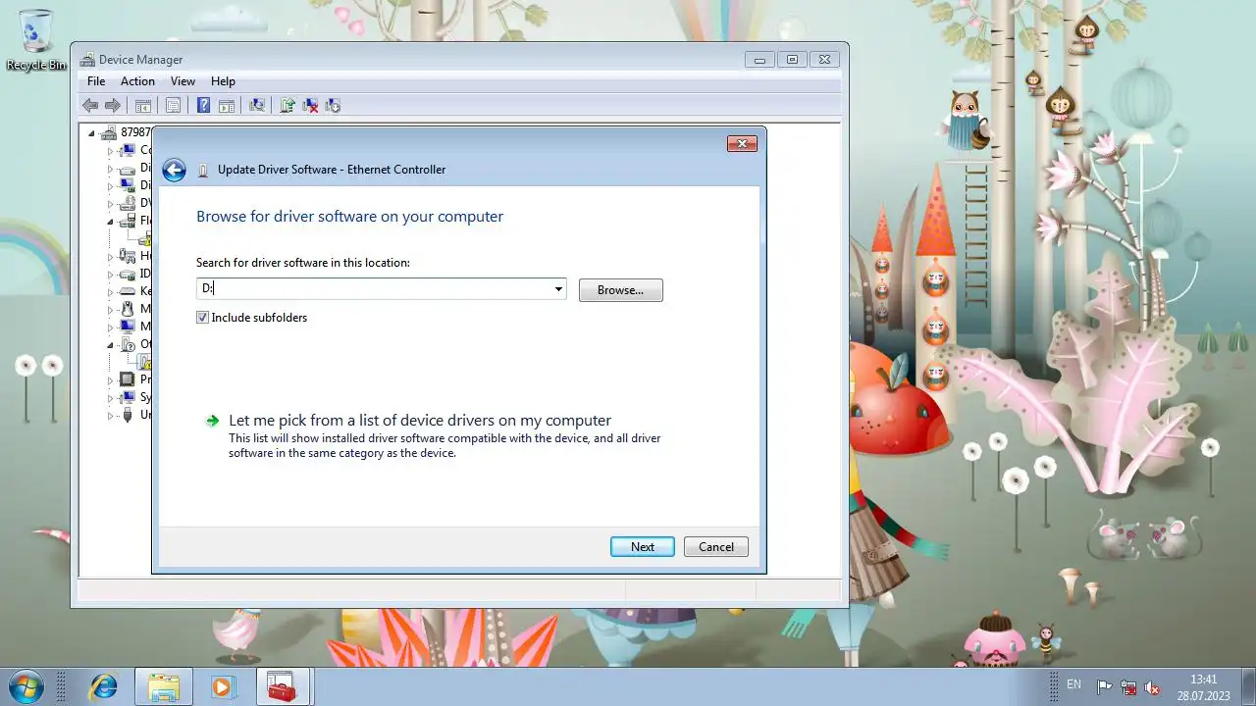
Task: Open the File menu in Device Manager
Action: pyautogui.click(x=96, y=81)
